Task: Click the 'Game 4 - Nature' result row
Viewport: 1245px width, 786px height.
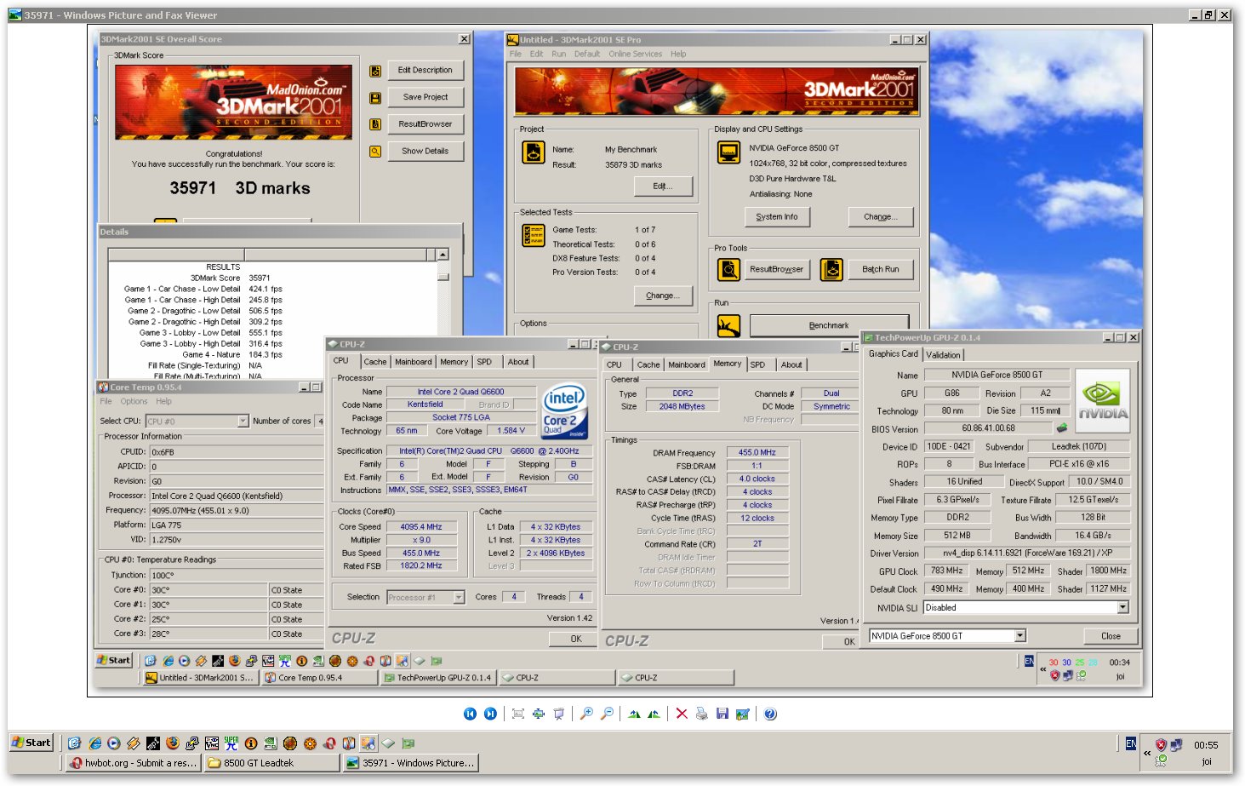Action: coord(232,354)
